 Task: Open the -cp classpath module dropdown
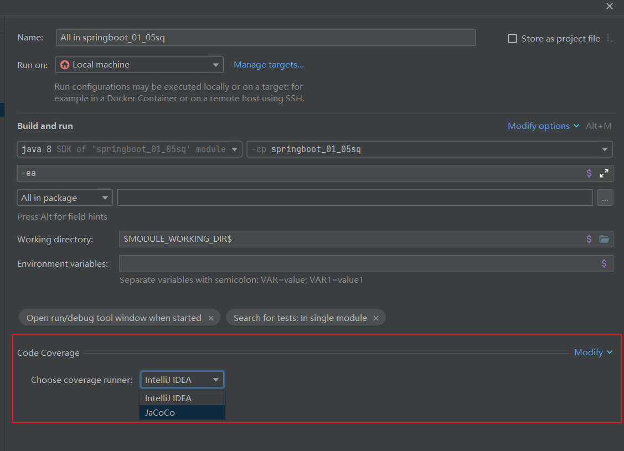click(x=604, y=149)
